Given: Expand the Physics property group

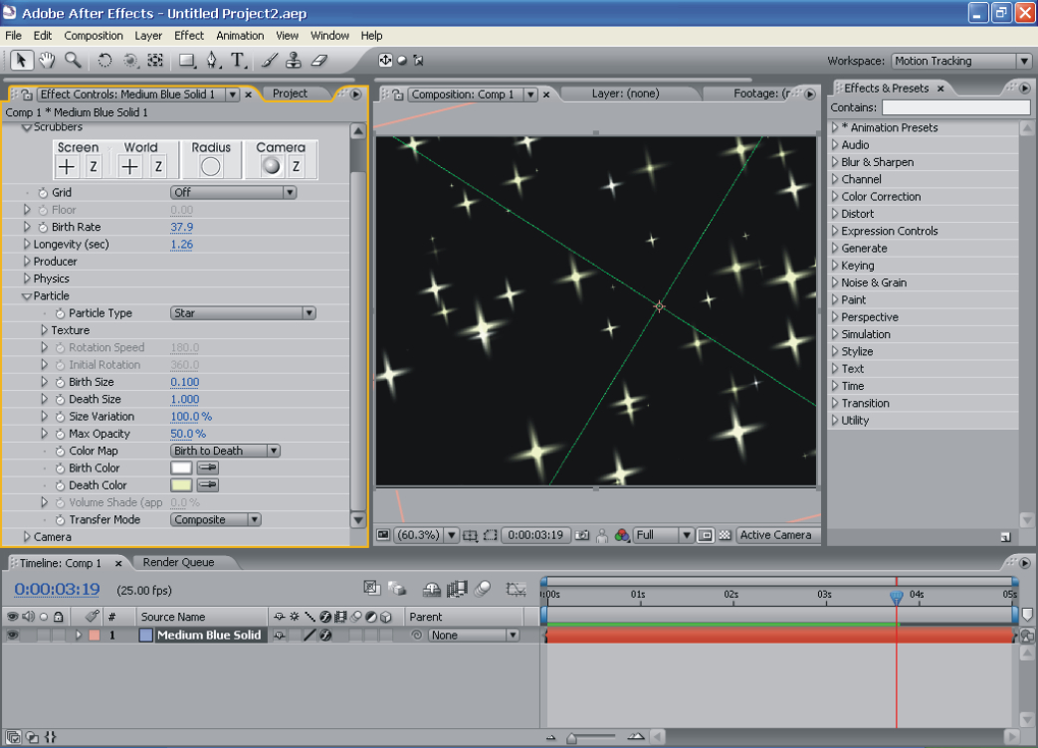Looking at the screenshot, I should click(x=27, y=279).
